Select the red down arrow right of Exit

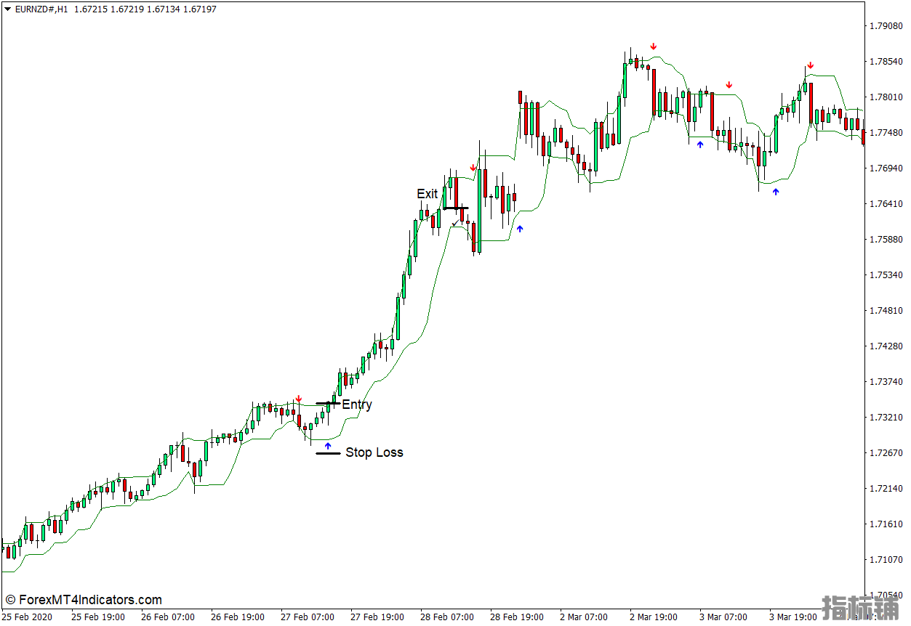point(473,168)
